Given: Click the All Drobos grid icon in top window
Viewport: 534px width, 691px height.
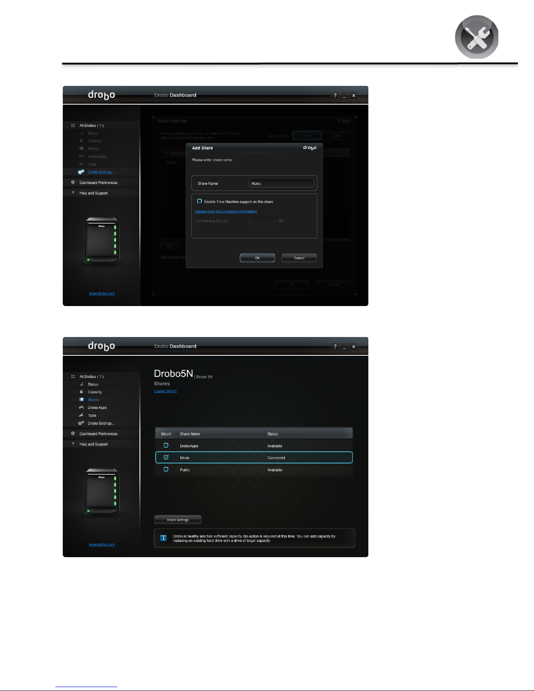Looking at the screenshot, I should coord(73,126).
